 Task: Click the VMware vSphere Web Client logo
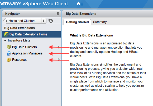pos(34,4)
